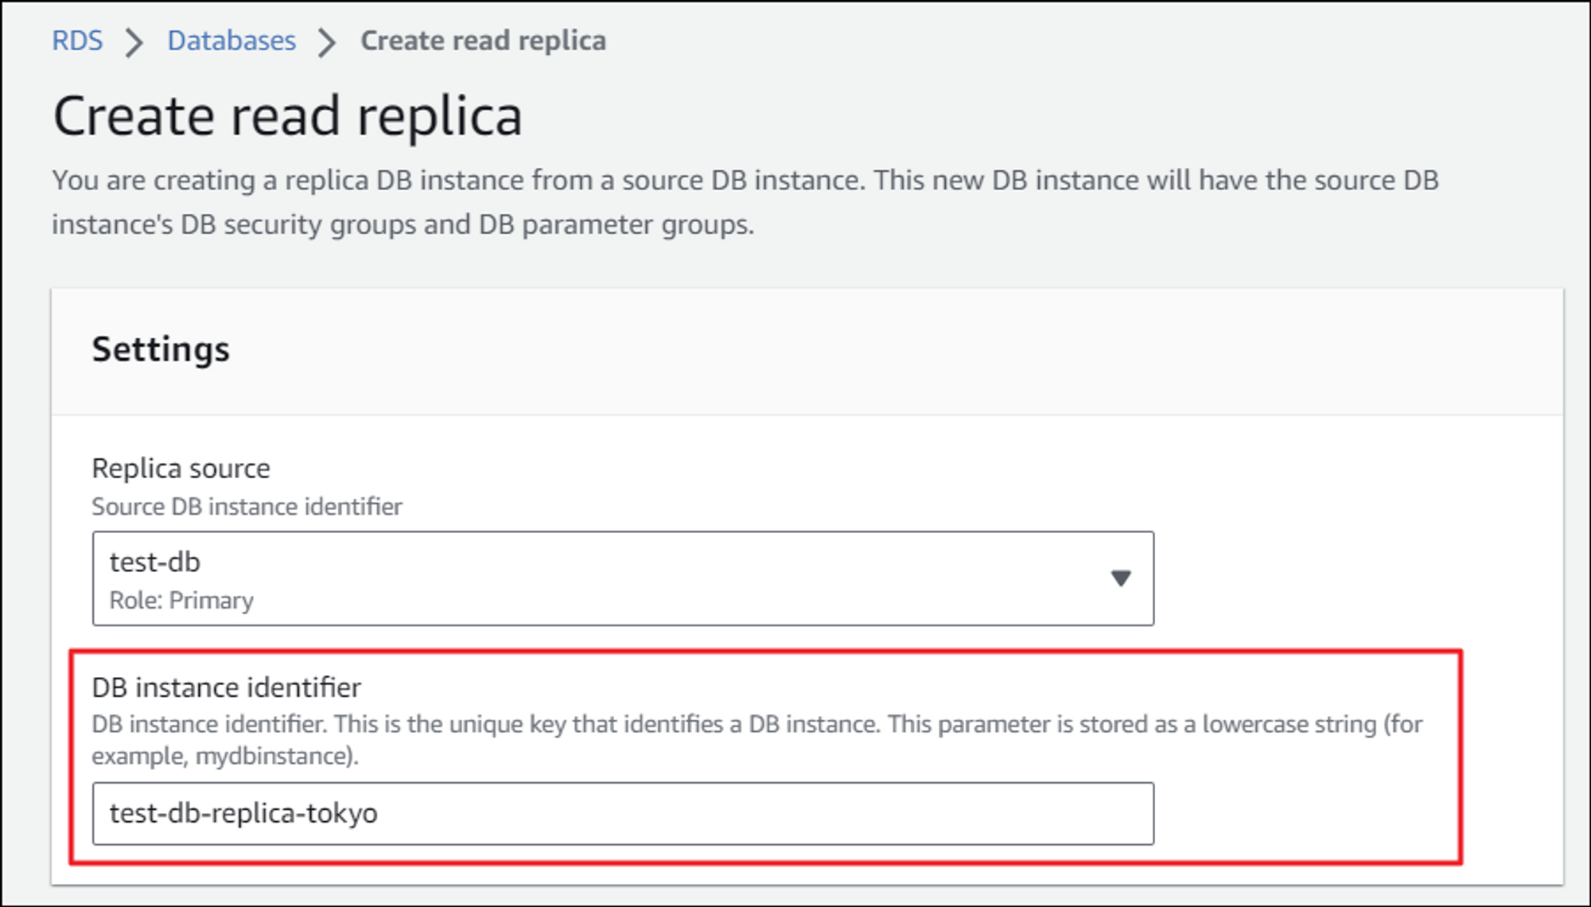Click the Replica source label

point(181,469)
